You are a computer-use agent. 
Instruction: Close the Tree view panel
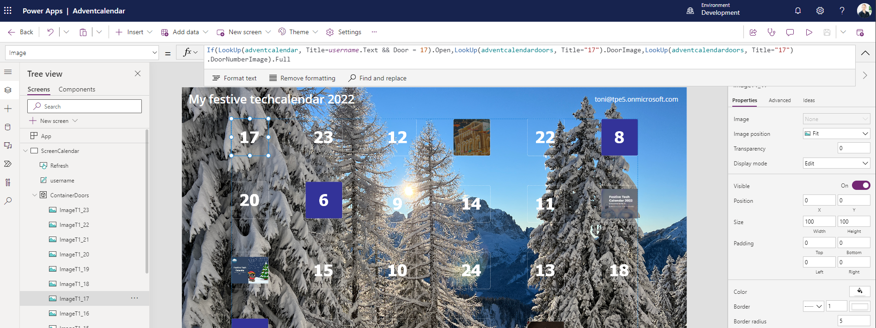point(138,73)
